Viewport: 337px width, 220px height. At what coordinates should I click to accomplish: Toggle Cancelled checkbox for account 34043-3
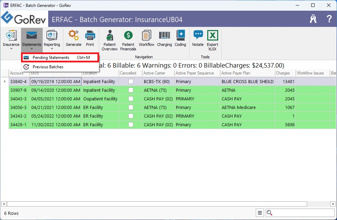tap(131, 99)
